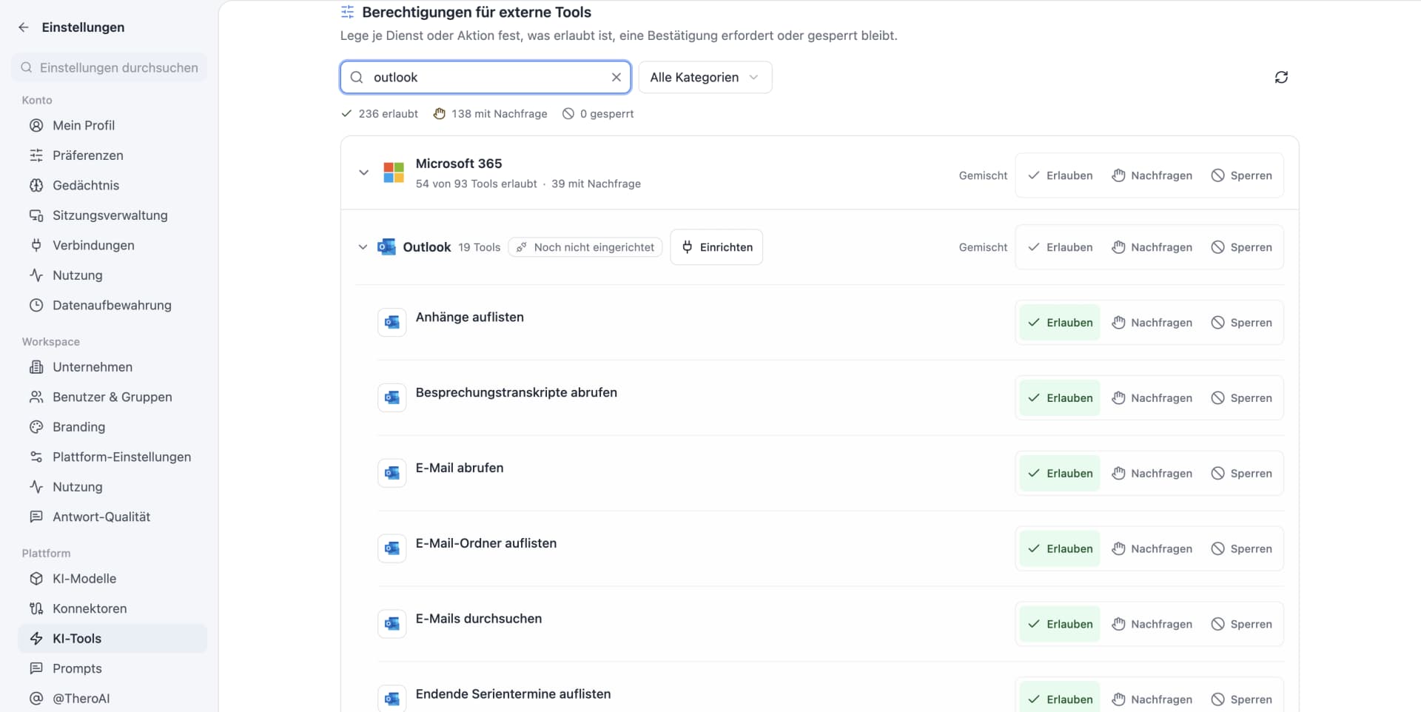Click the Noch nicht eingerichtet badge
Image resolution: width=1421 pixels, height=712 pixels.
(x=585, y=247)
